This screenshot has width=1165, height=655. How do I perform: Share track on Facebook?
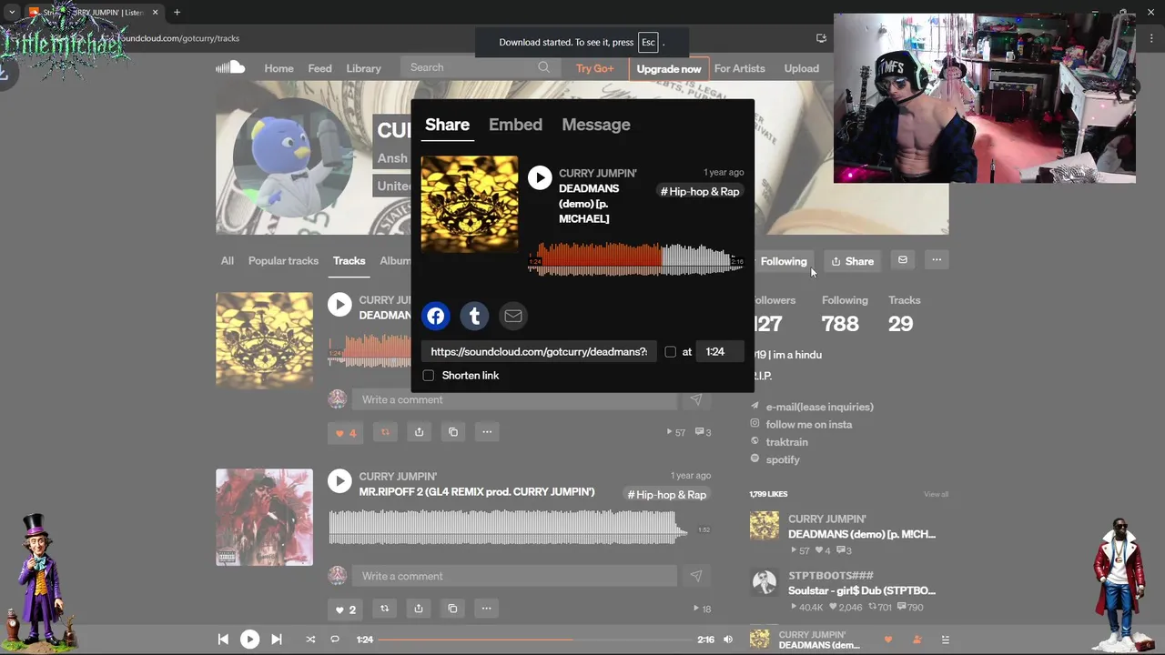coord(436,316)
